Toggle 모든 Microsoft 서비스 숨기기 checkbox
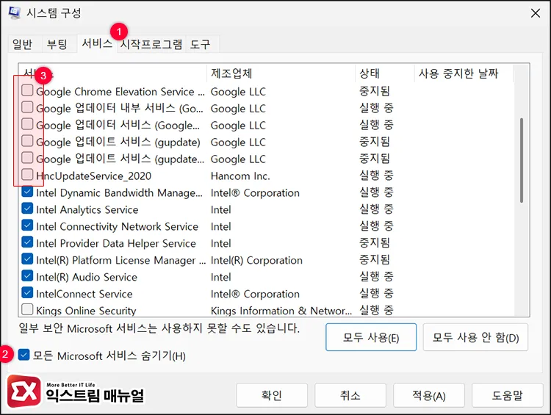The height and width of the screenshot is (415, 551). click(24, 355)
